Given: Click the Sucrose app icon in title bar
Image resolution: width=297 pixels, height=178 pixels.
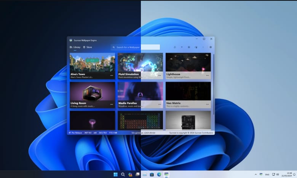Looking at the screenshot, I should pos(71,40).
